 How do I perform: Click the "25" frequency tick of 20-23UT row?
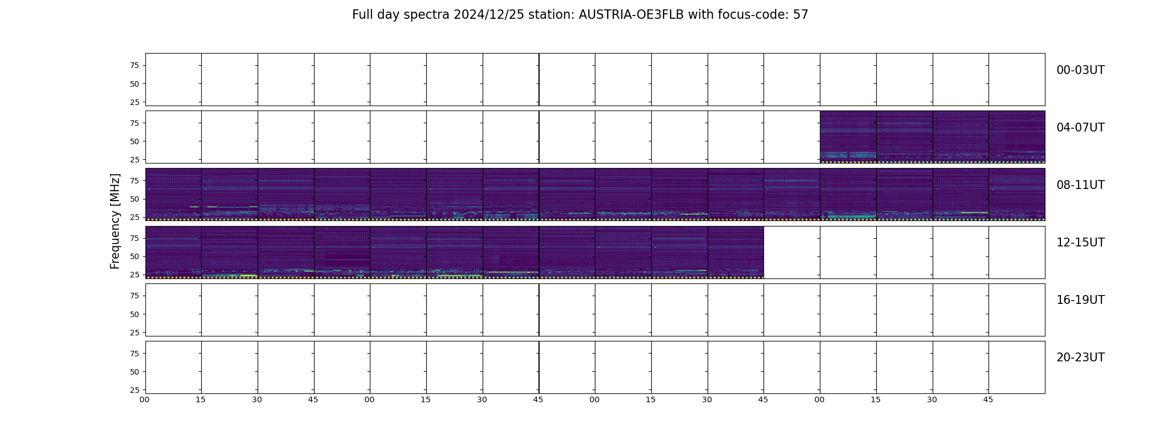(134, 390)
